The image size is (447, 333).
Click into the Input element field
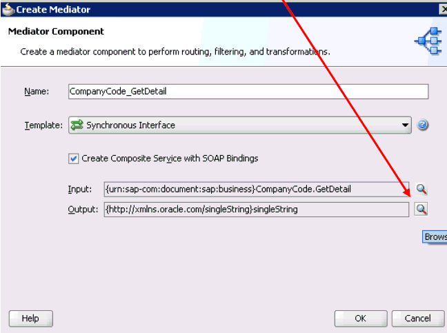(255, 190)
